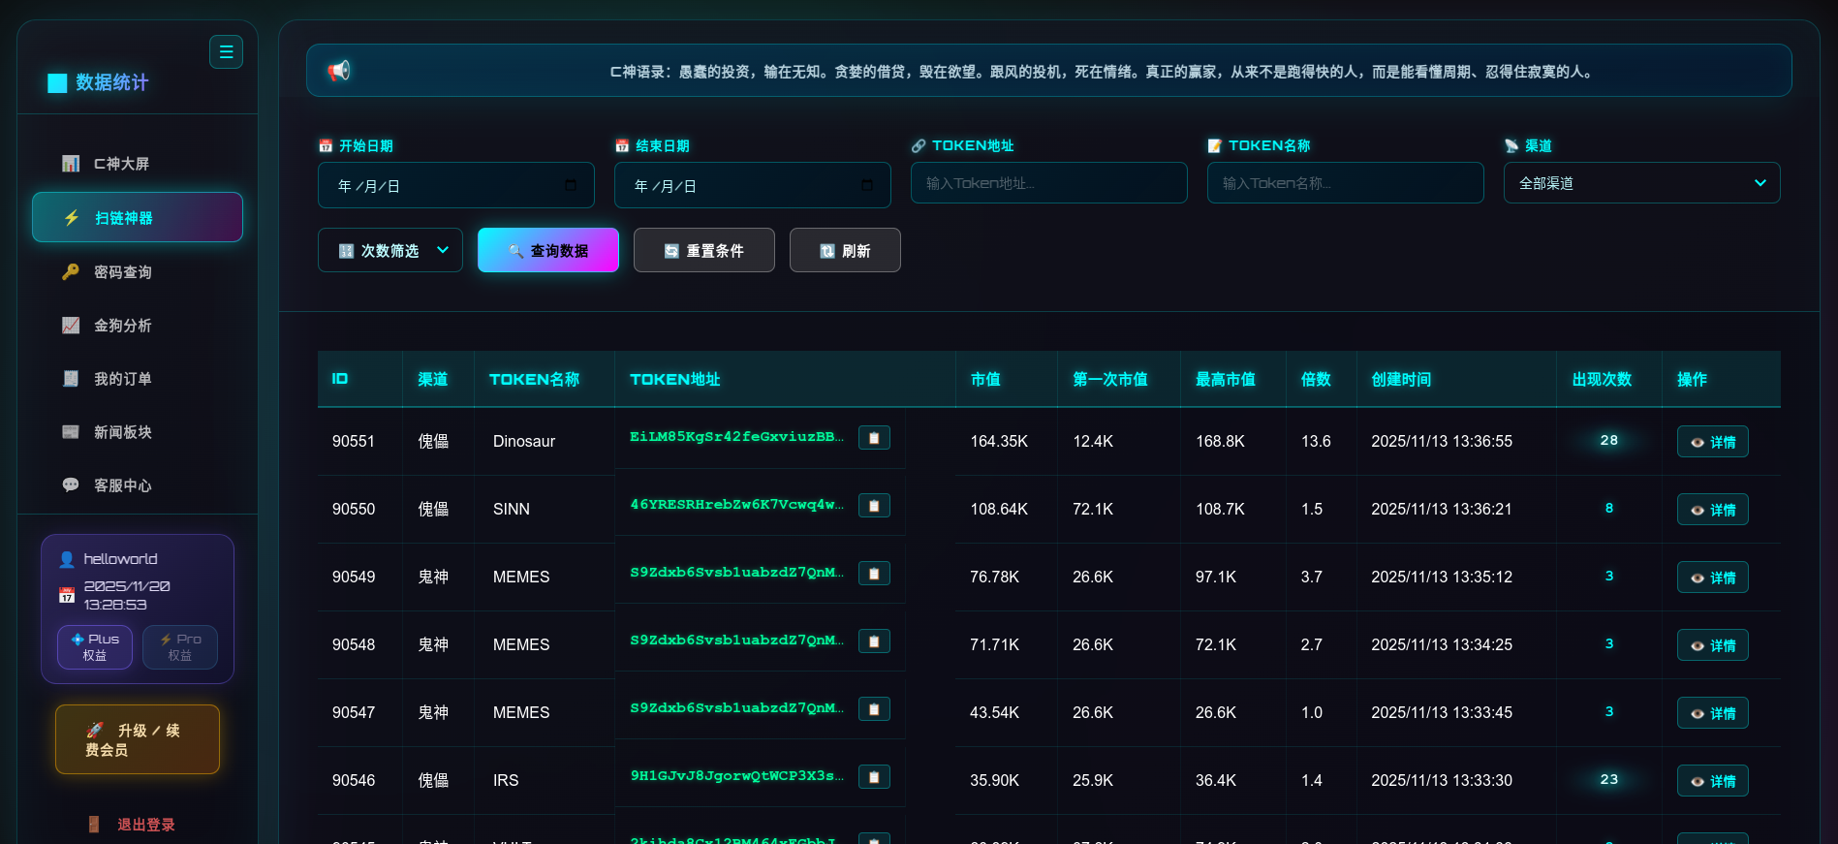Expand the 全部渠道 channel dropdown

click(1641, 183)
